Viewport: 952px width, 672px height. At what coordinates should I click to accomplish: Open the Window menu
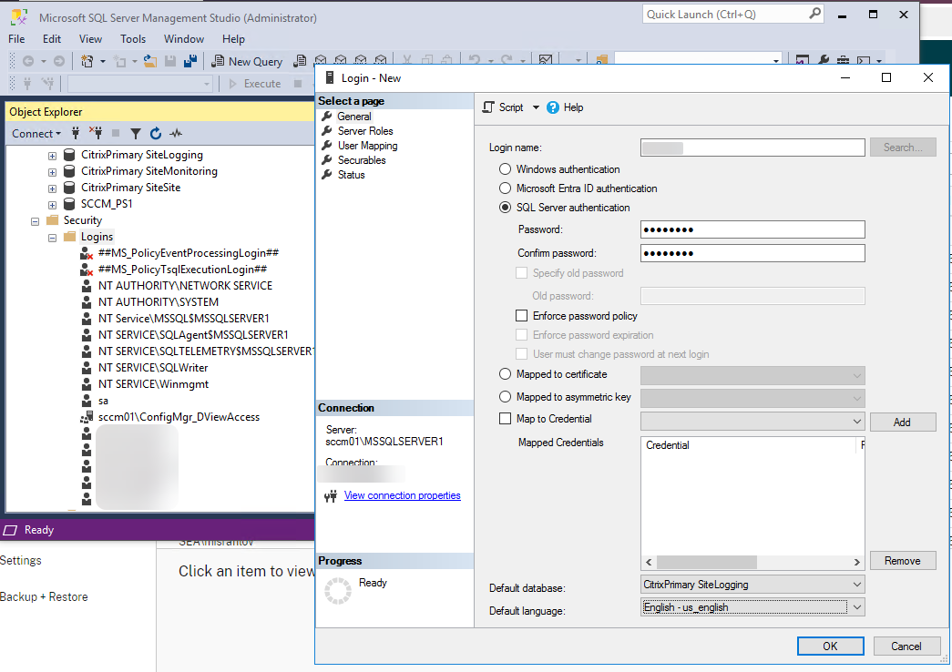[184, 39]
